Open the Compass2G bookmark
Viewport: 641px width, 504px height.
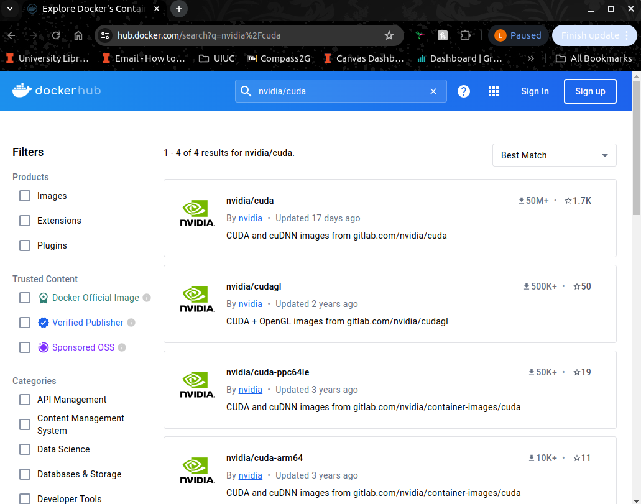pyautogui.click(x=279, y=58)
